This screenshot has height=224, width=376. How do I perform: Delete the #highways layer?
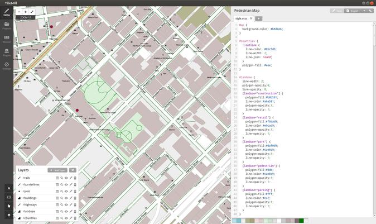pos(75,205)
